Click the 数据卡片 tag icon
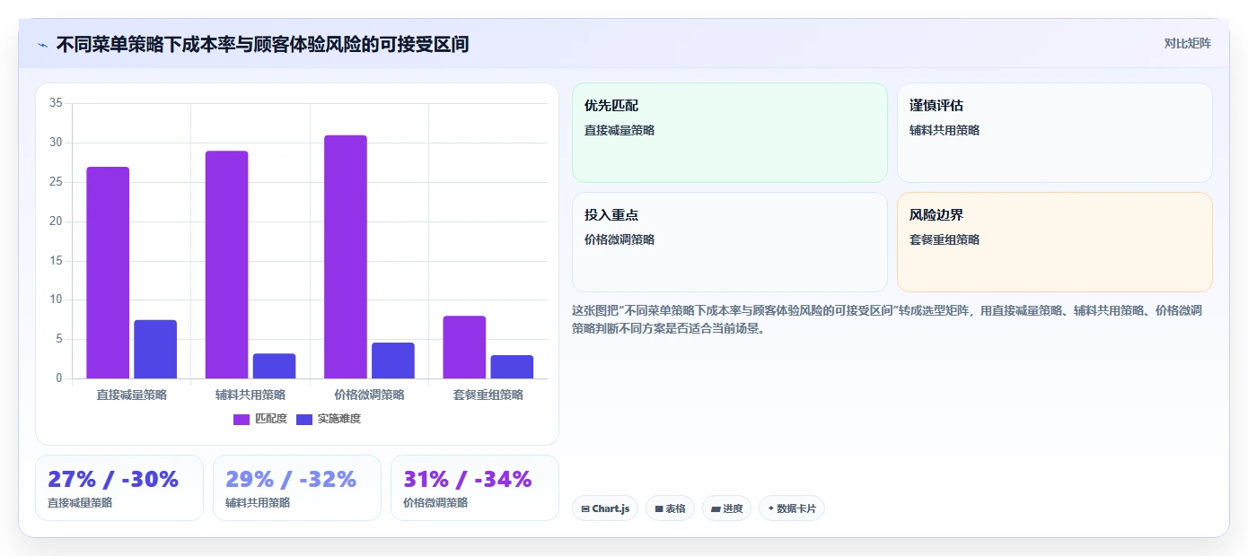 pos(770,508)
